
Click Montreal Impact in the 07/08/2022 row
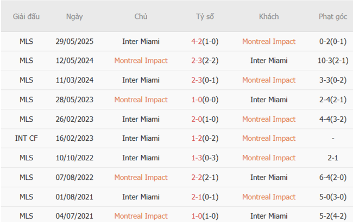click(x=141, y=178)
